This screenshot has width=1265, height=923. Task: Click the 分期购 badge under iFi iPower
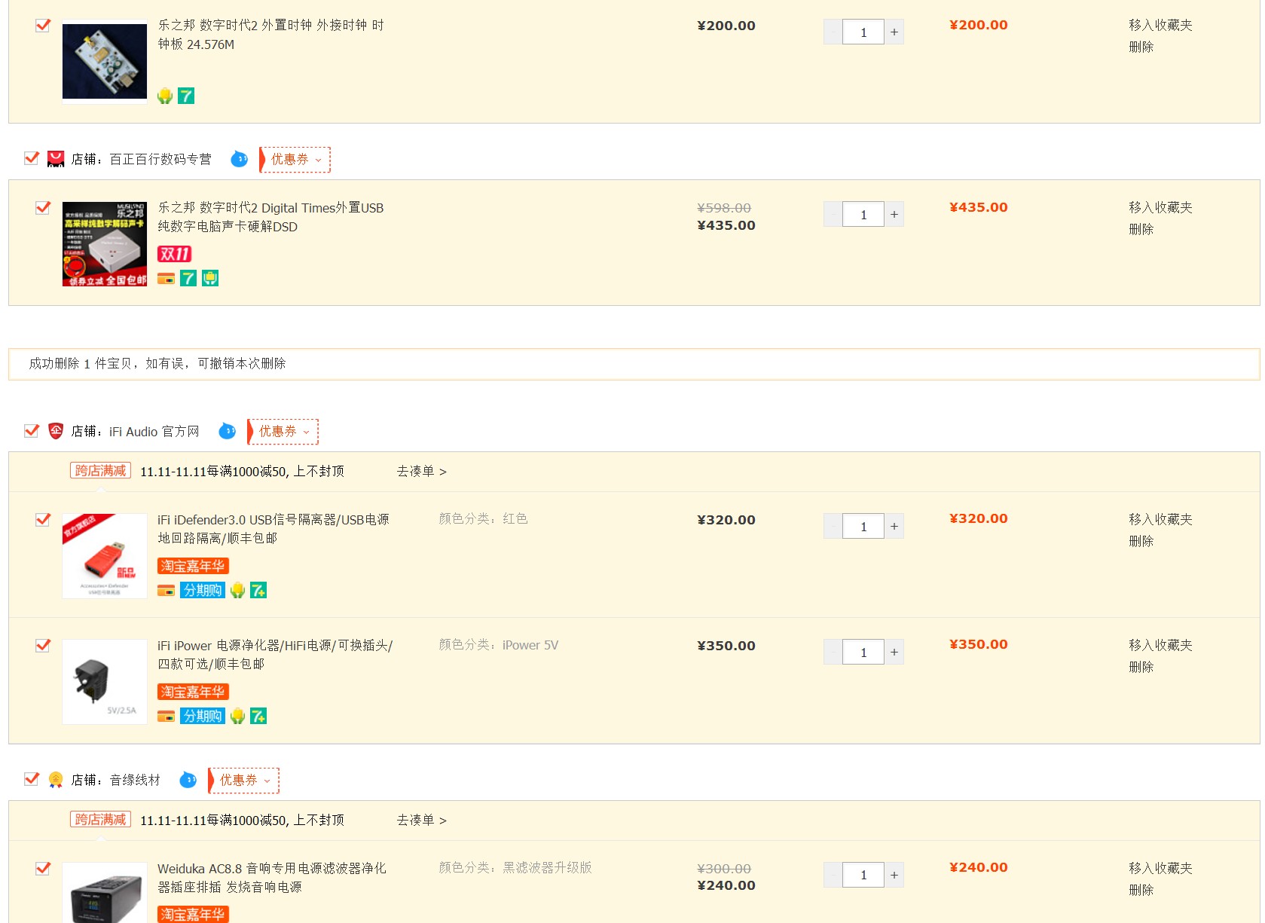[203, 716]
